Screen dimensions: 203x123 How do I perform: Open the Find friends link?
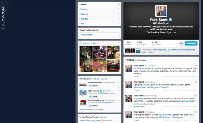click(99, 110)
